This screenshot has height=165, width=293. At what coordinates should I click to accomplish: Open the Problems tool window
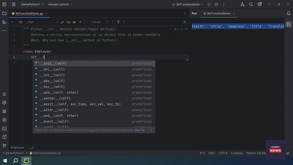4,137
